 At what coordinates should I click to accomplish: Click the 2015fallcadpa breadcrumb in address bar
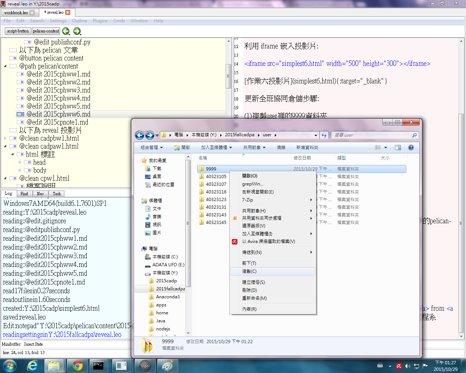240,135
